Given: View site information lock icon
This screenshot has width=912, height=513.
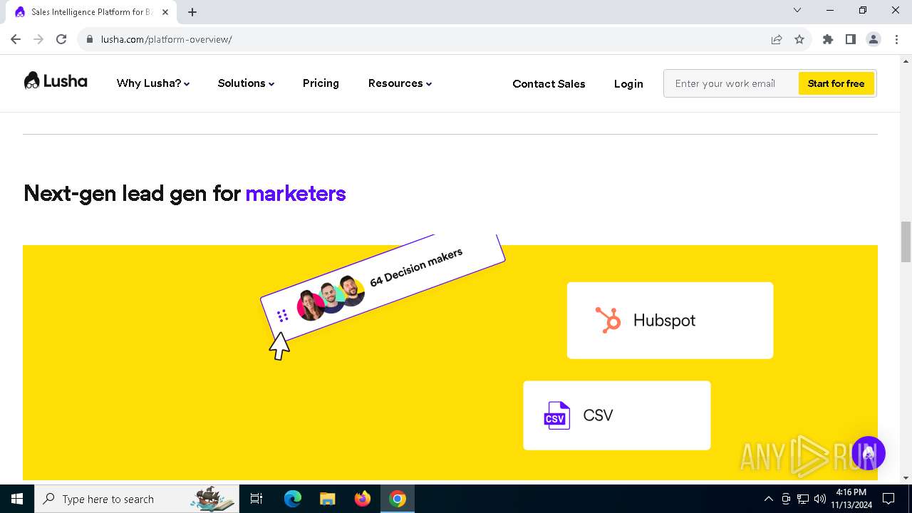Looking at the screenshot, I should click(x=90, y=39).
